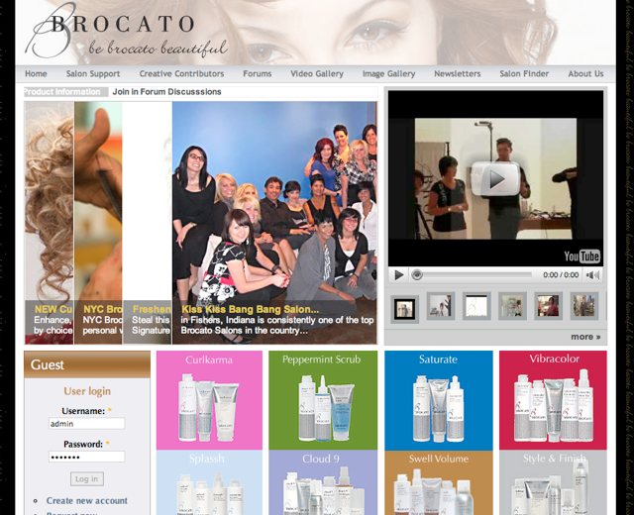Open Creative Contributors page
Image resolution: width=634 pixels, height=515 pixels.
pyautogui.click(x=181, y=74)
